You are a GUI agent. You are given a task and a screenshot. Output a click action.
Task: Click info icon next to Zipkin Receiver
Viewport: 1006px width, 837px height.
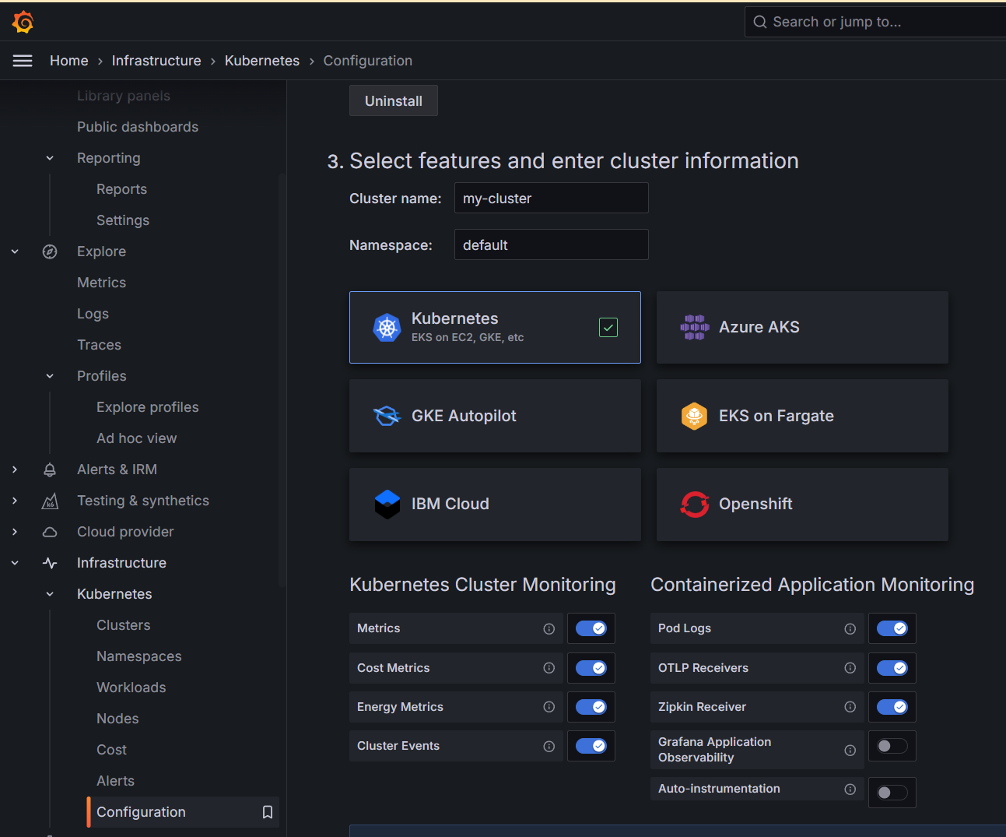pos(850,707)
